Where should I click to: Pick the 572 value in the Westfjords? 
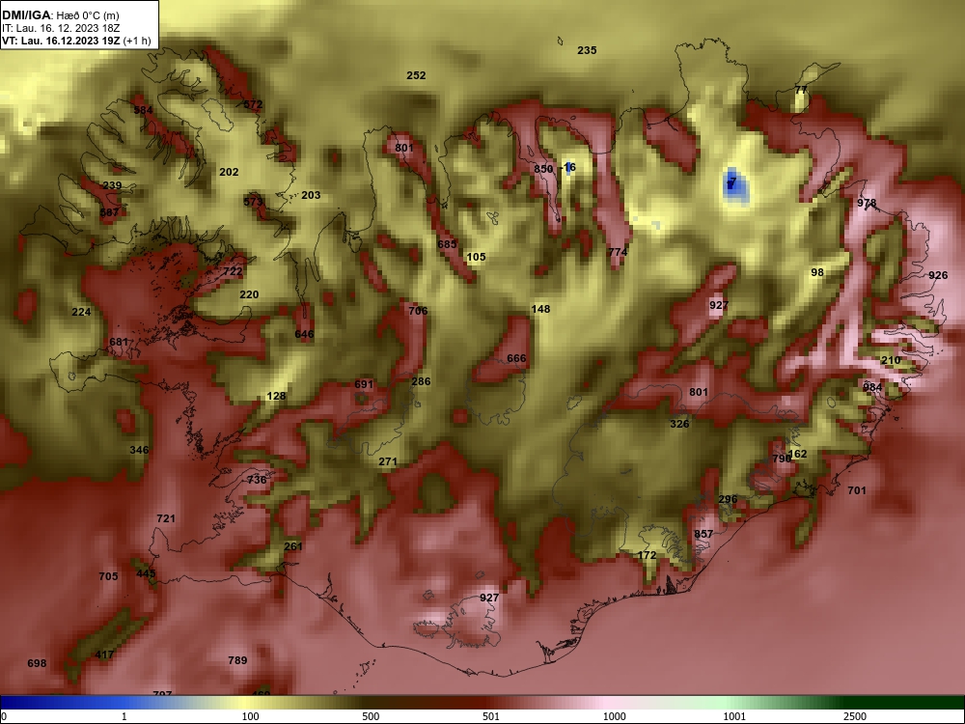[x=253, y=104]
